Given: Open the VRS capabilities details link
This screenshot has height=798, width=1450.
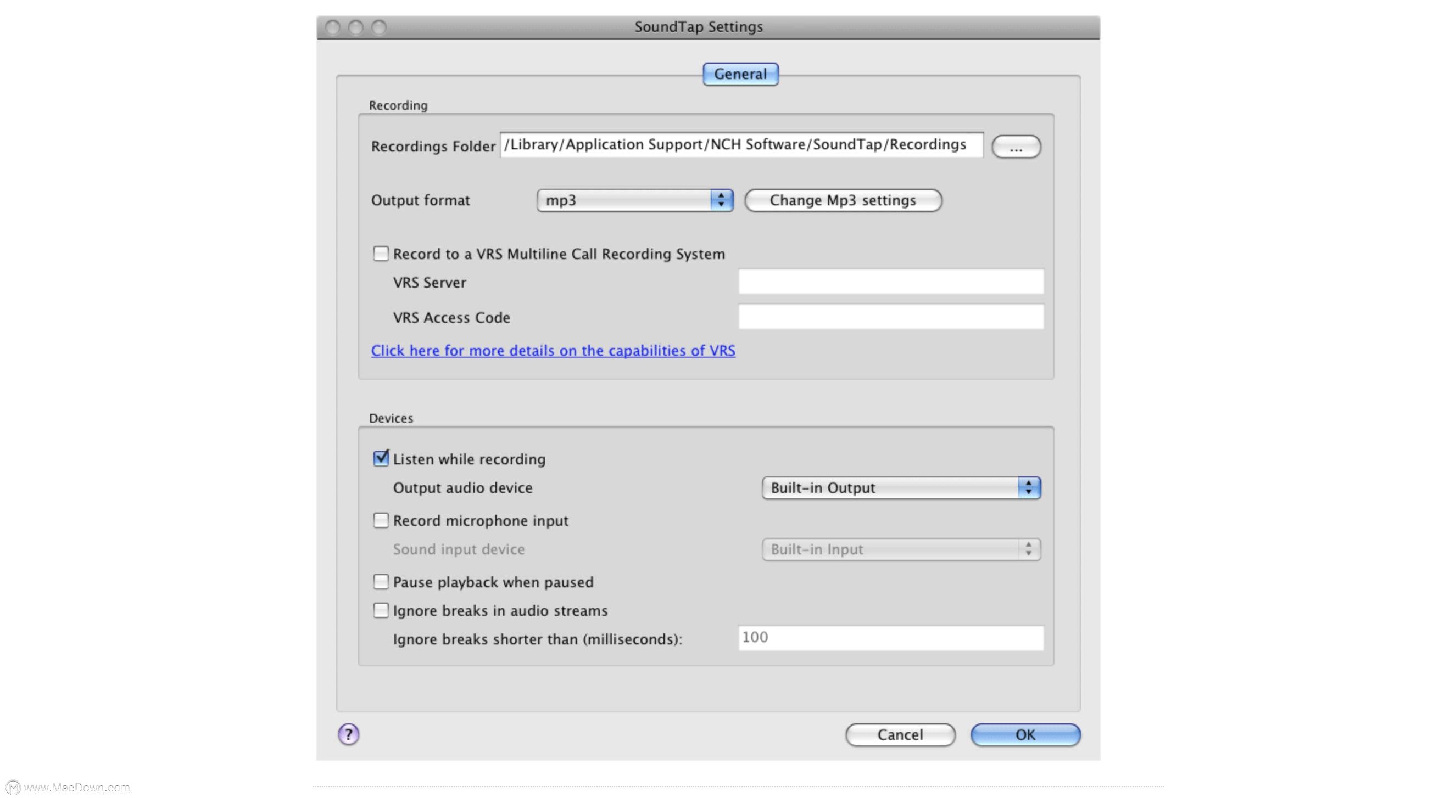Looking at the screenshot, I should (x=553, y=350).
